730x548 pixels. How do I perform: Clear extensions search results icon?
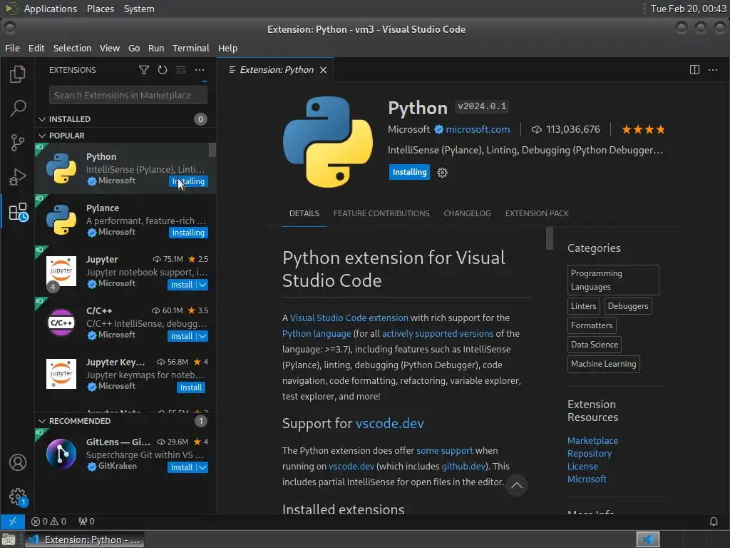click(x=180, y=70)
